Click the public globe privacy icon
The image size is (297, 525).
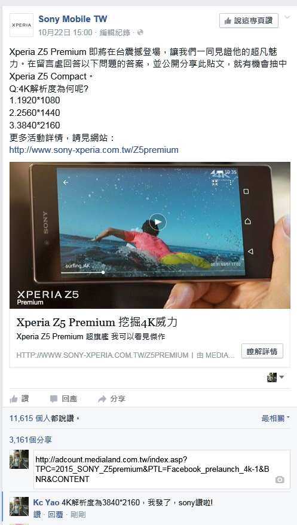[140, 32]
